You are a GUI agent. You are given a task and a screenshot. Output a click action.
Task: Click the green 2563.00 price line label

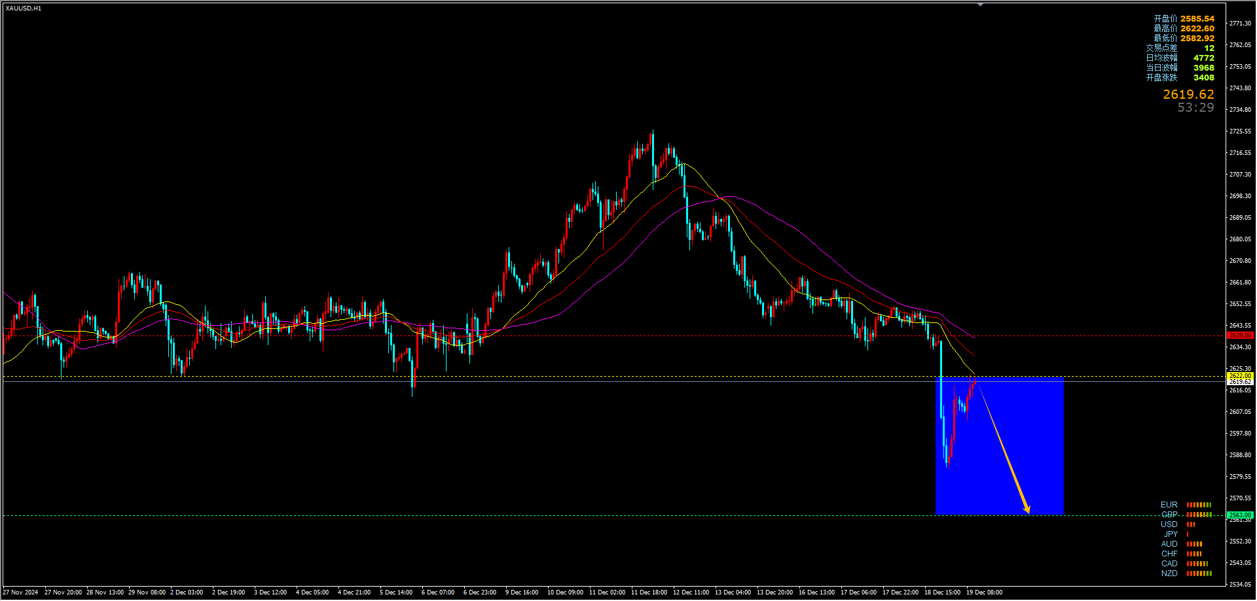point(1240,515)
